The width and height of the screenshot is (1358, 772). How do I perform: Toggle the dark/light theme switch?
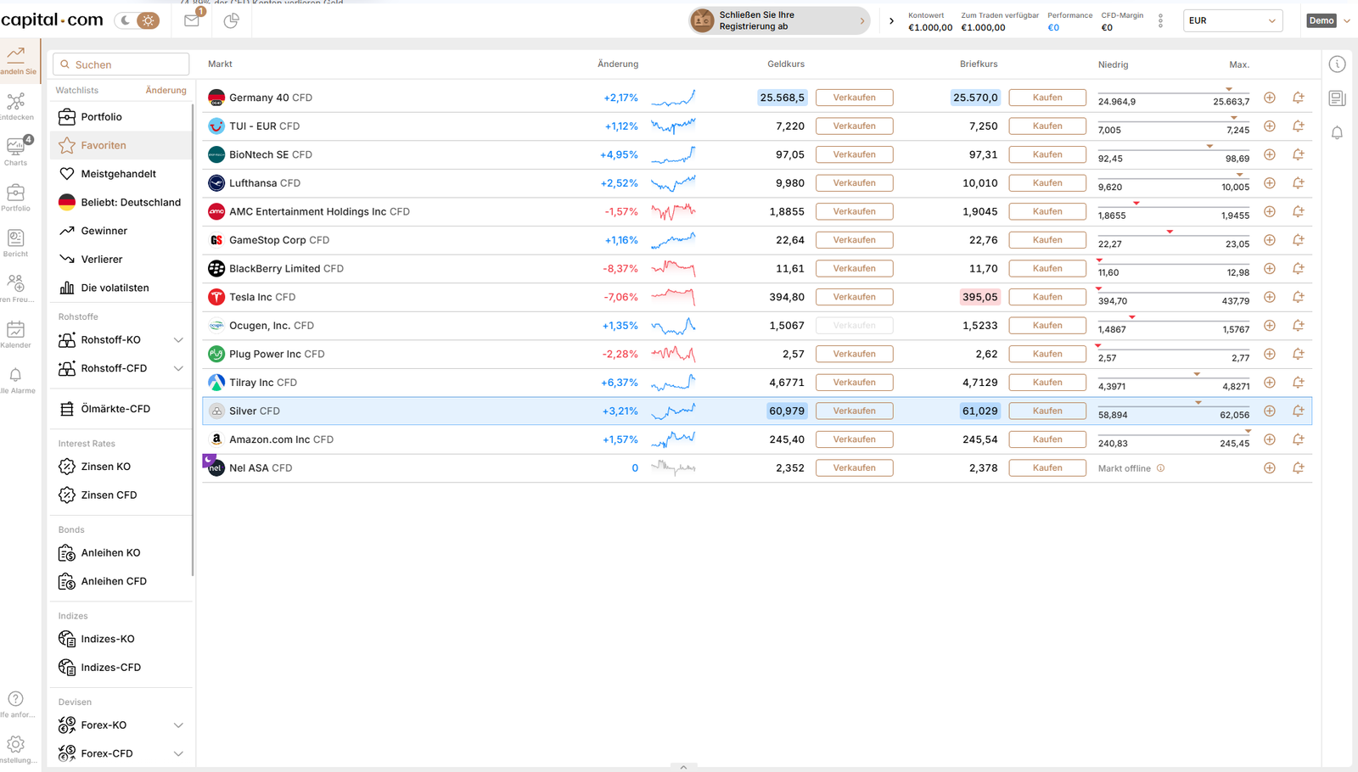coord(137,20)
